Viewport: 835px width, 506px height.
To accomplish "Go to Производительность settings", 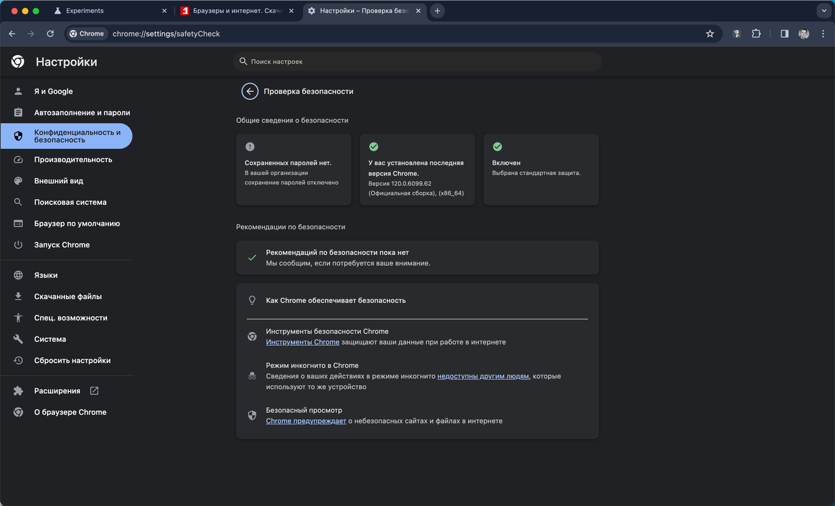I will pos(73,160).
